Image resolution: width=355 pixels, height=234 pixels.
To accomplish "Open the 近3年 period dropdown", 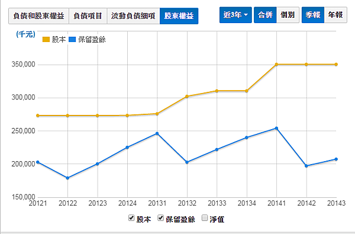I will pyautogui.click(x=235, y=15).
